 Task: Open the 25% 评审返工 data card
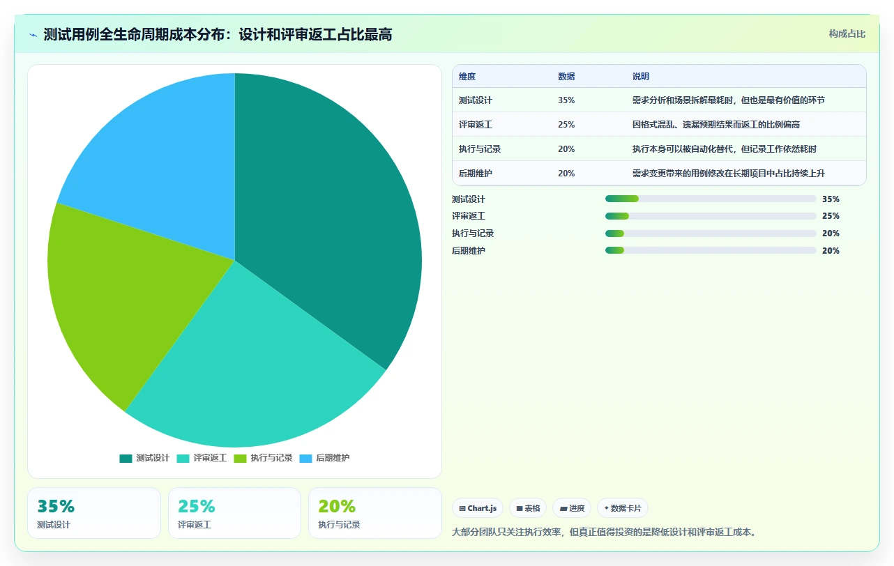(234, 513)
